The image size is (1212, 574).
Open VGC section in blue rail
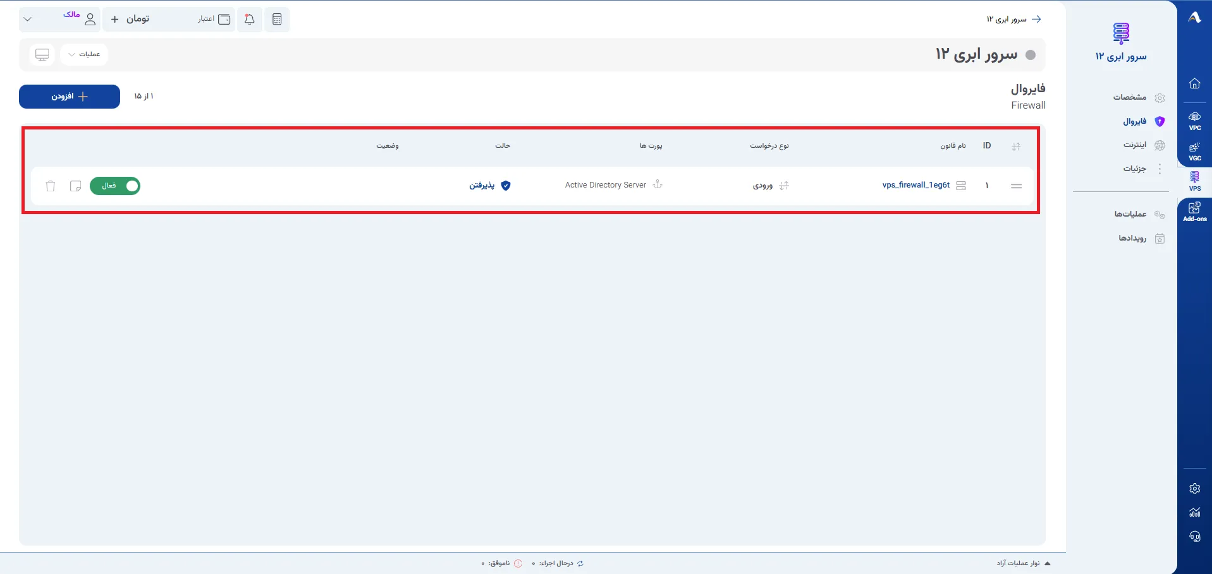[x=1195, y=151]
